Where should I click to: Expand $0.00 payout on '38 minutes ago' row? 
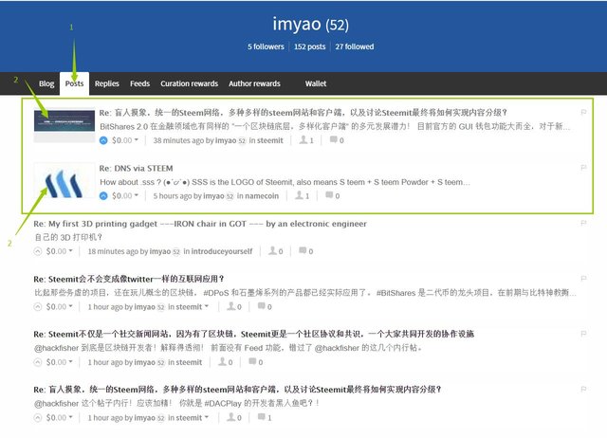coord(125,140)
